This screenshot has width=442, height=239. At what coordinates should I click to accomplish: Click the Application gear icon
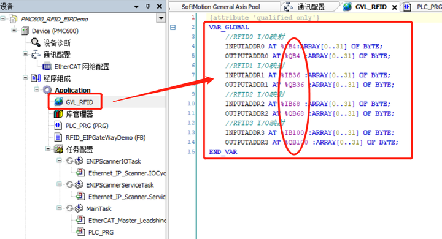[47, 90]
